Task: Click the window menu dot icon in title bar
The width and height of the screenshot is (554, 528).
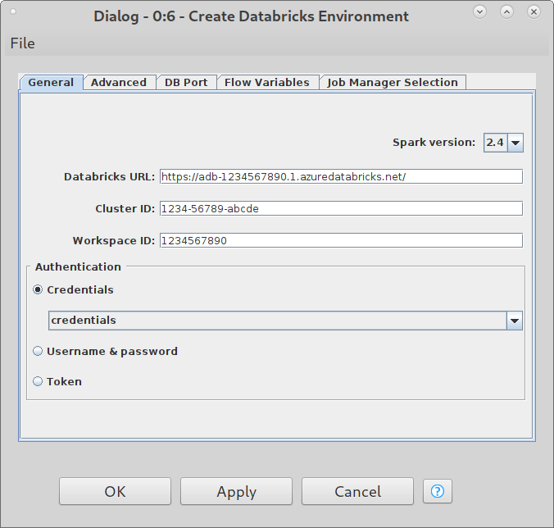Action: [x=13, y=11]
